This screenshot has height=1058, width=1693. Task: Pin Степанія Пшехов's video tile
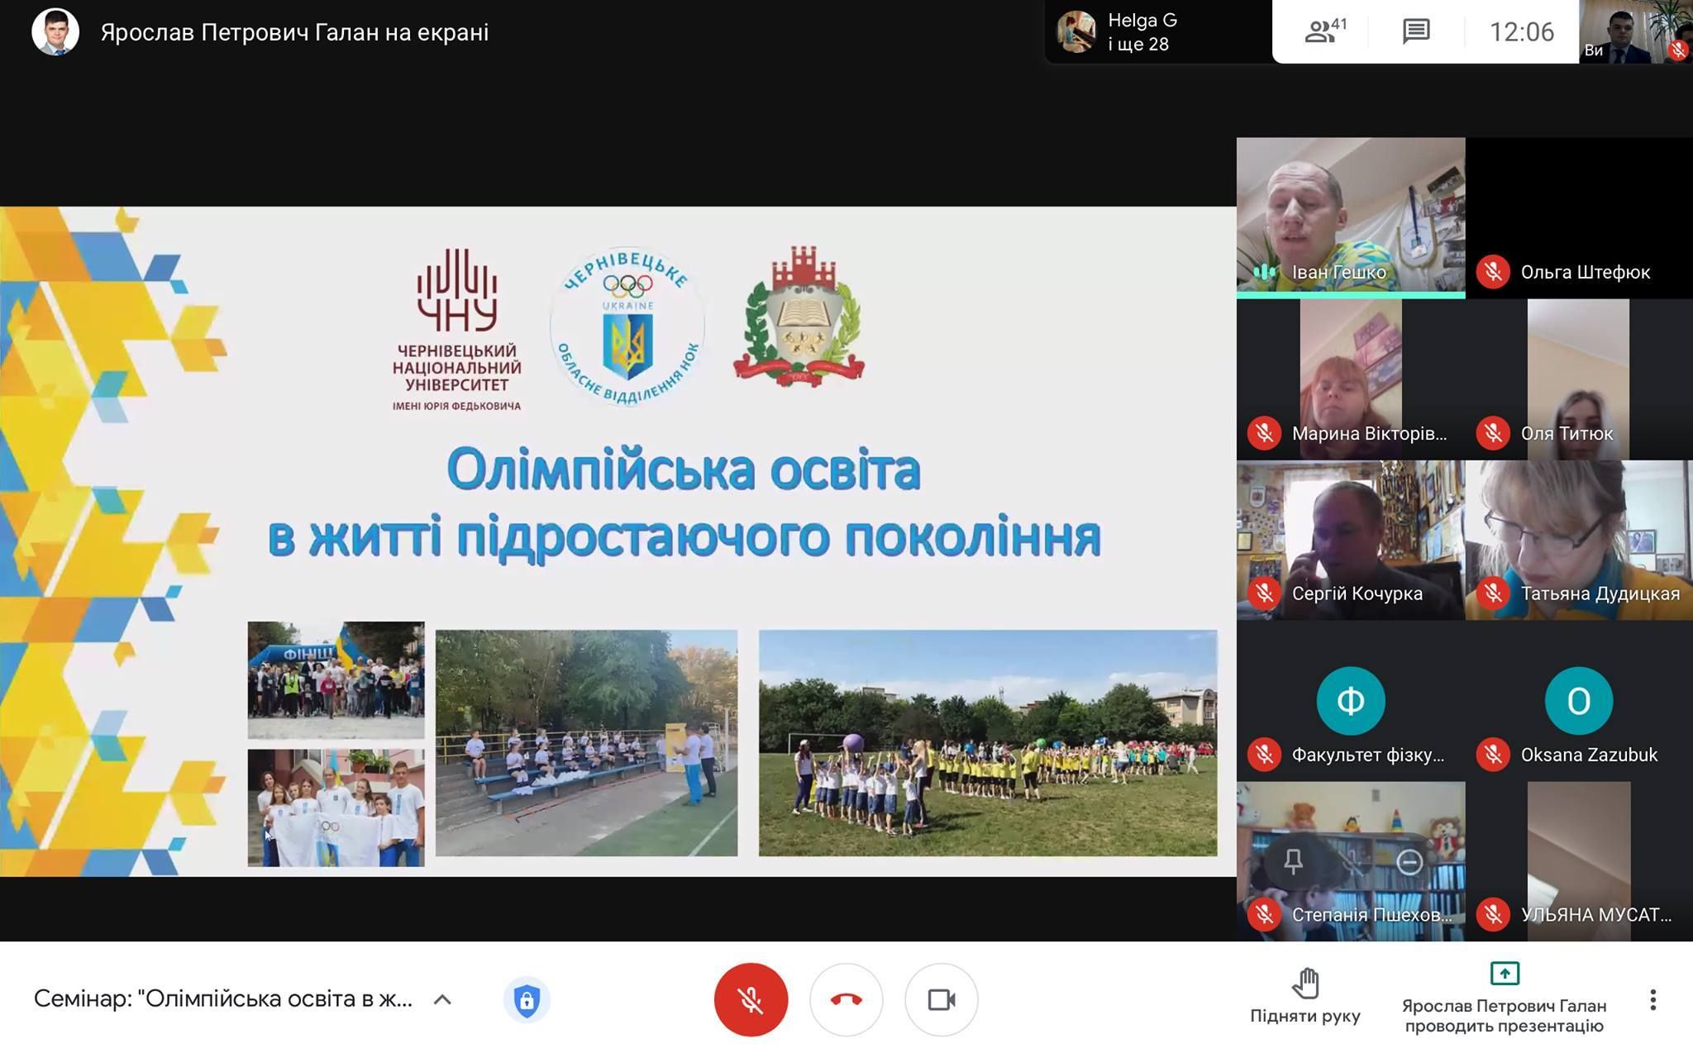coord(1294,862)
